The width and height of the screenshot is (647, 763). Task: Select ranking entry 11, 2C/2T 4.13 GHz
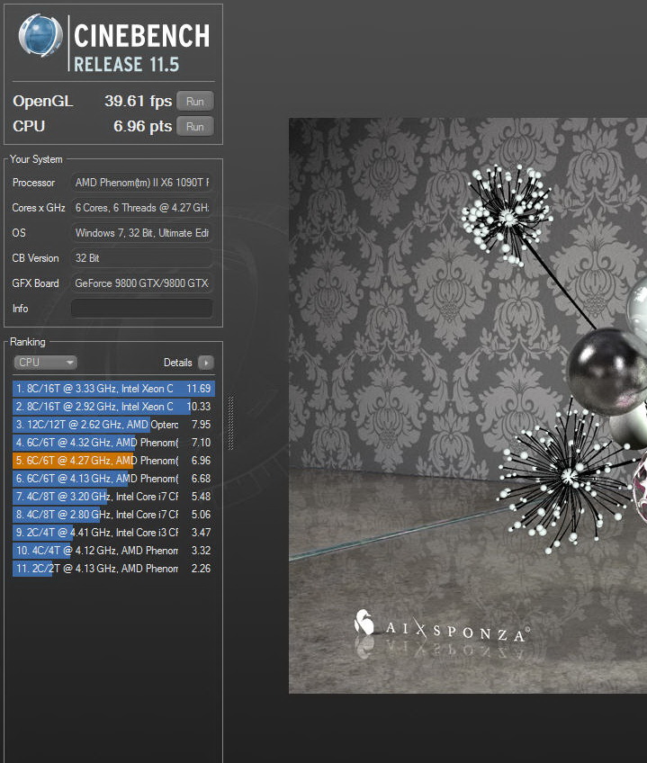(x=113, y=569)
